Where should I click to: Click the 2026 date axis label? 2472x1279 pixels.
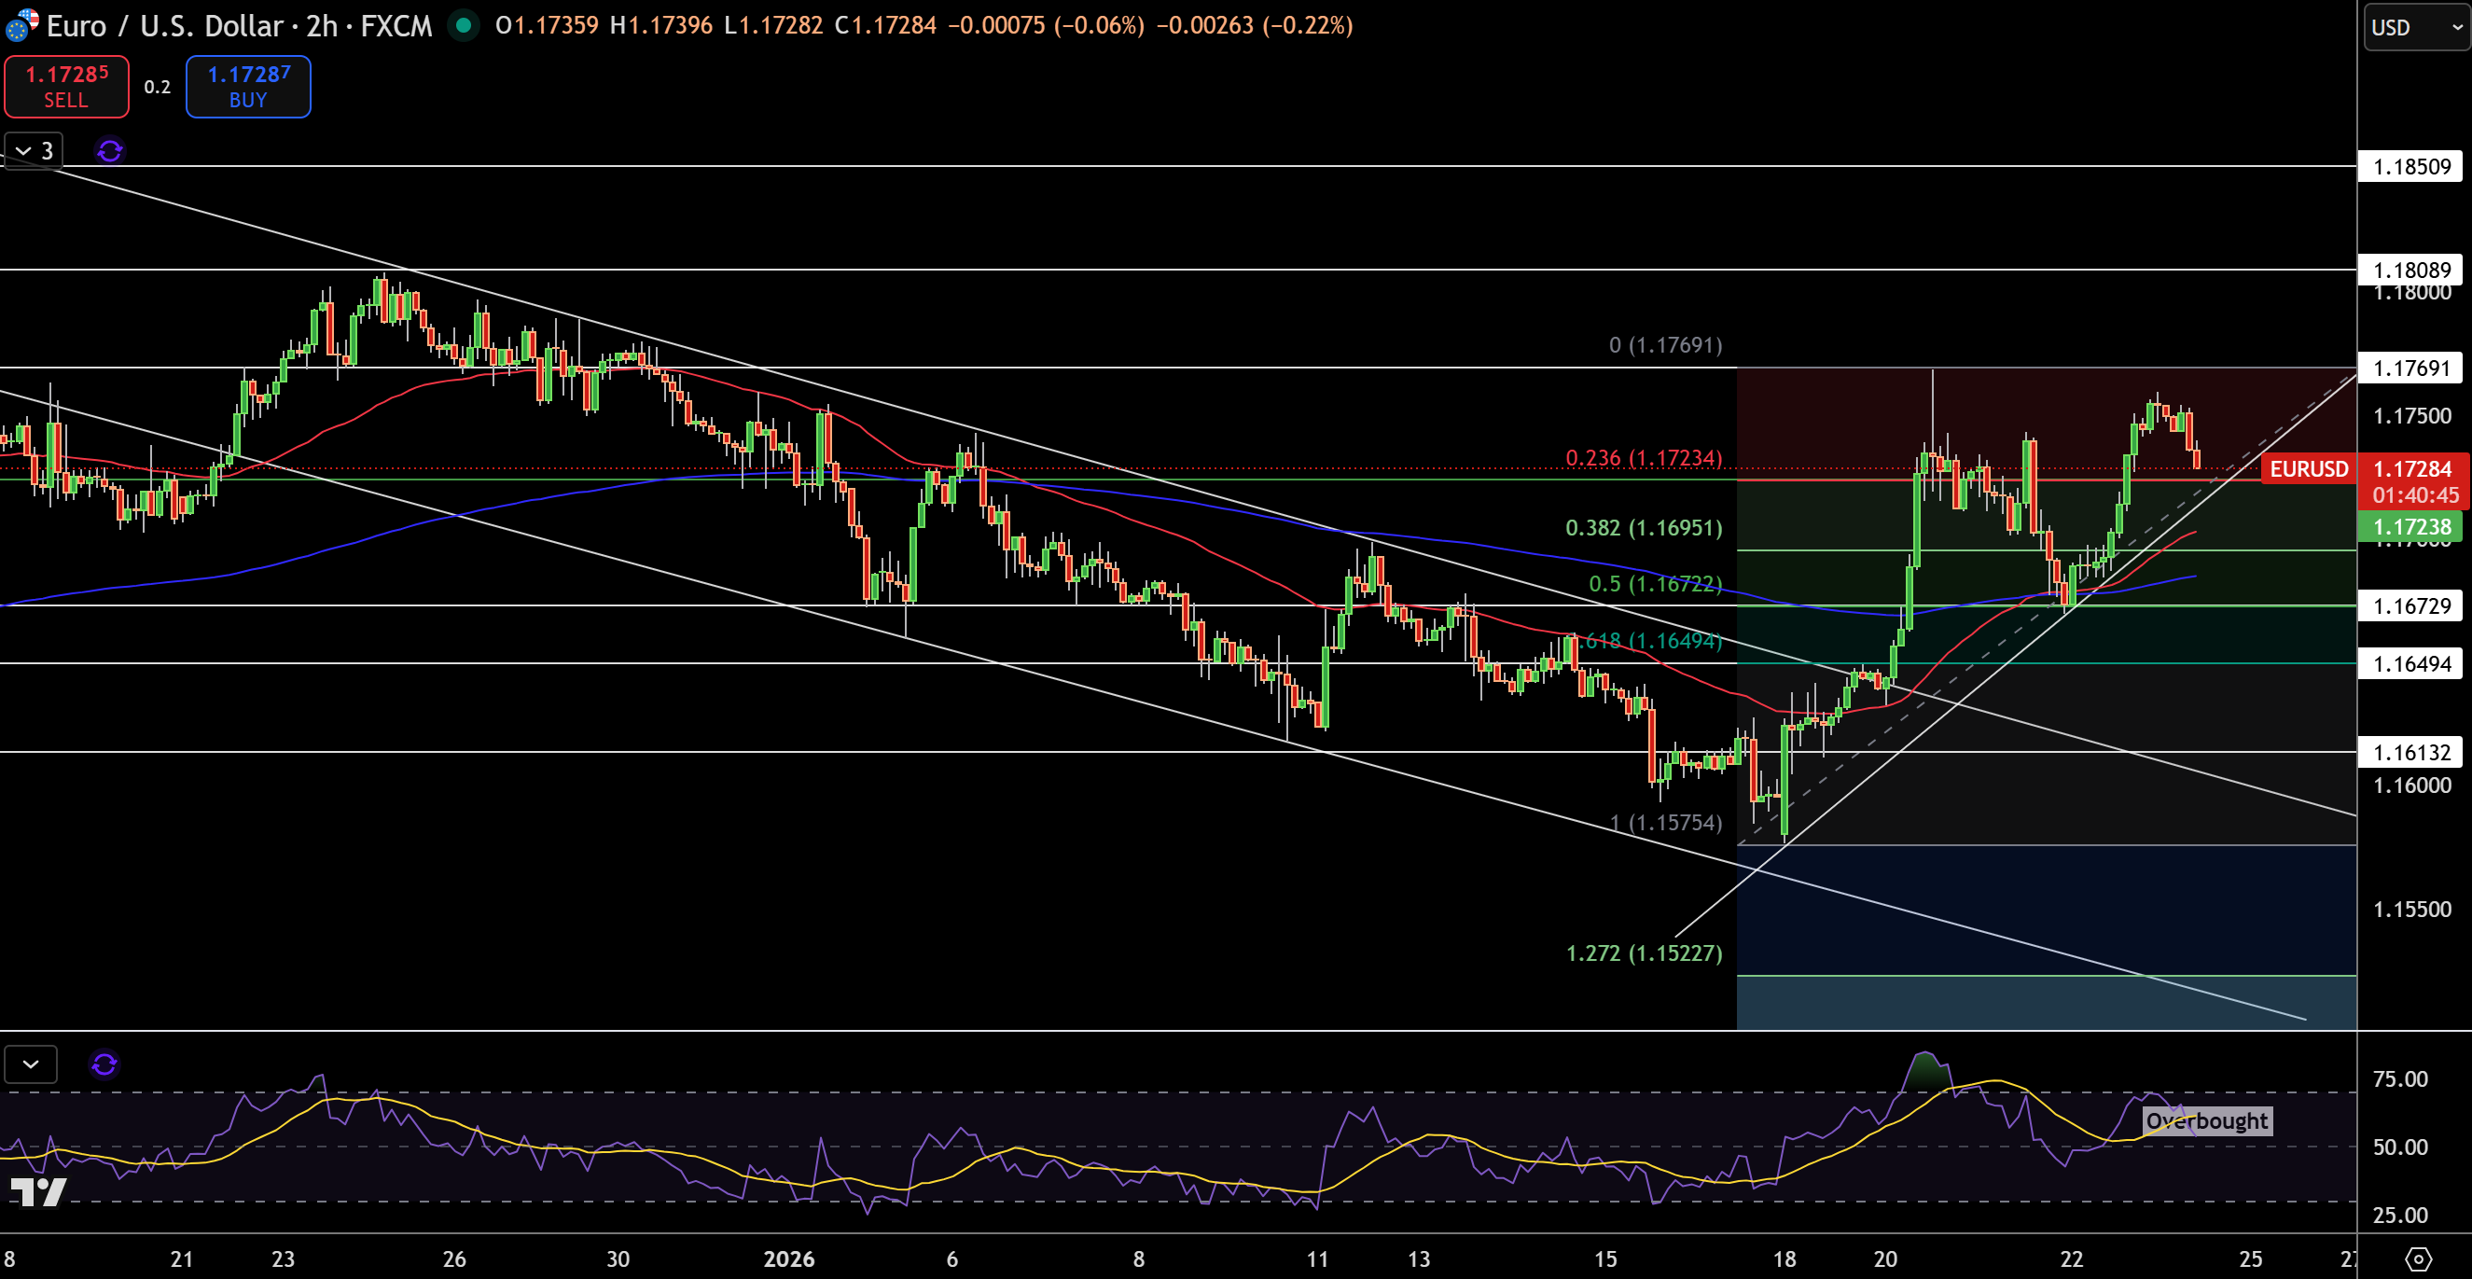(789, 1258)
